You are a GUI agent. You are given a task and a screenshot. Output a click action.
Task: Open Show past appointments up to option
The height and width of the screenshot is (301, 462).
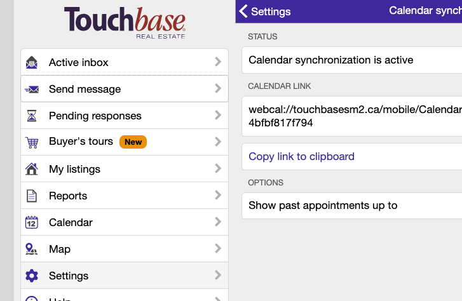tap(323, 205)
